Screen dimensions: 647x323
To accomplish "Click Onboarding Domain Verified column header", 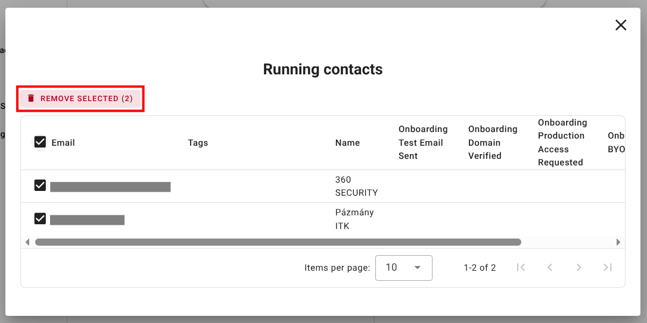I will tap(493, 143).
